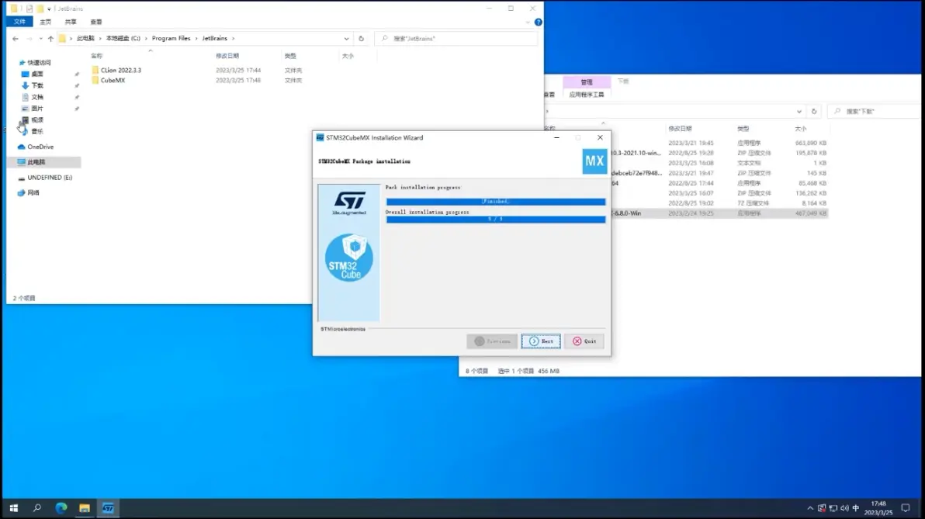Screen dimensions: 925x519
Task: Switch to 管理 tab in downloads window
Action: [x=586, y=82]
